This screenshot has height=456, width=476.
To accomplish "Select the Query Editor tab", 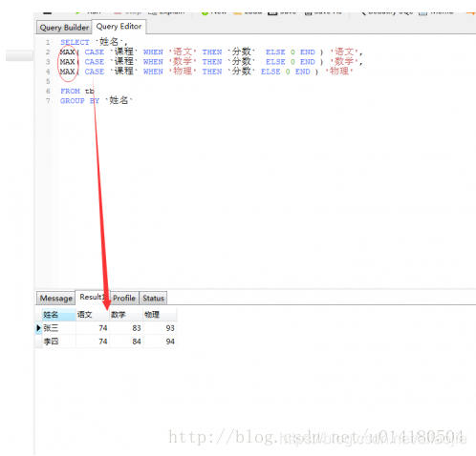I will point(119,27).
